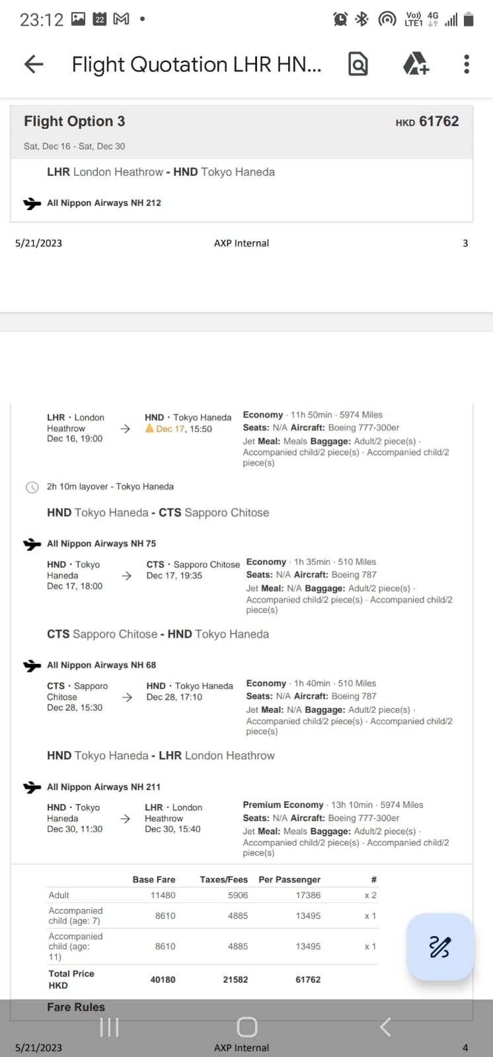
Task: Tap the Android recent apps button
Action: point(109,1027)
